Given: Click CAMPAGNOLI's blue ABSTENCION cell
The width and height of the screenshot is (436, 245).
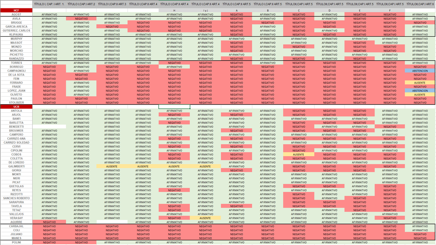Looking at the screenshot, I should tap(420, 71).
